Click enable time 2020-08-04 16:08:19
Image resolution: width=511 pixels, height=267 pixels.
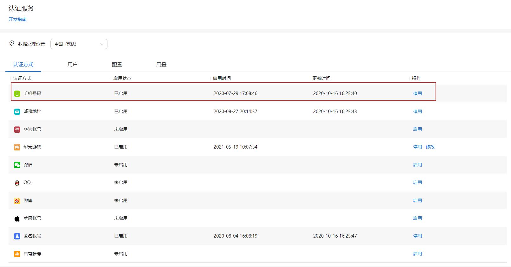click(236, 236)
